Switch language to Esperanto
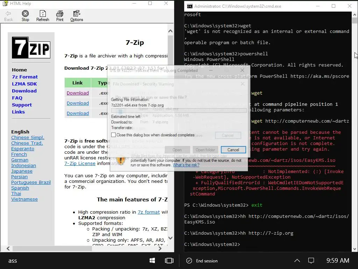 point(23,149)
